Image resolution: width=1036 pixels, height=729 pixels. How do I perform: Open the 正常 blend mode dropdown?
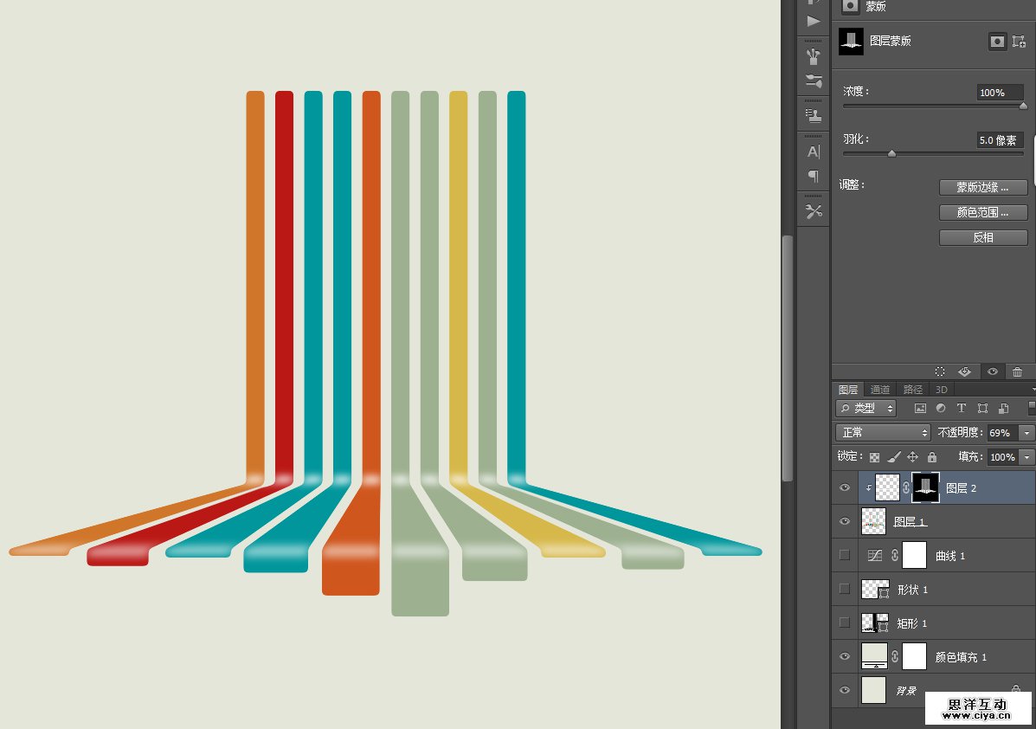point(883,433)
